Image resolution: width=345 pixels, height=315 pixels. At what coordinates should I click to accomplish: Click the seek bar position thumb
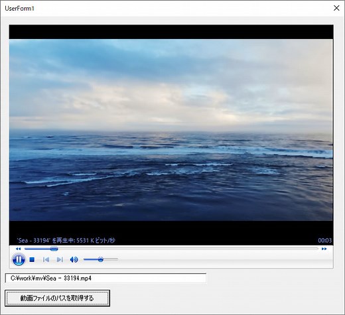(54, 249)
